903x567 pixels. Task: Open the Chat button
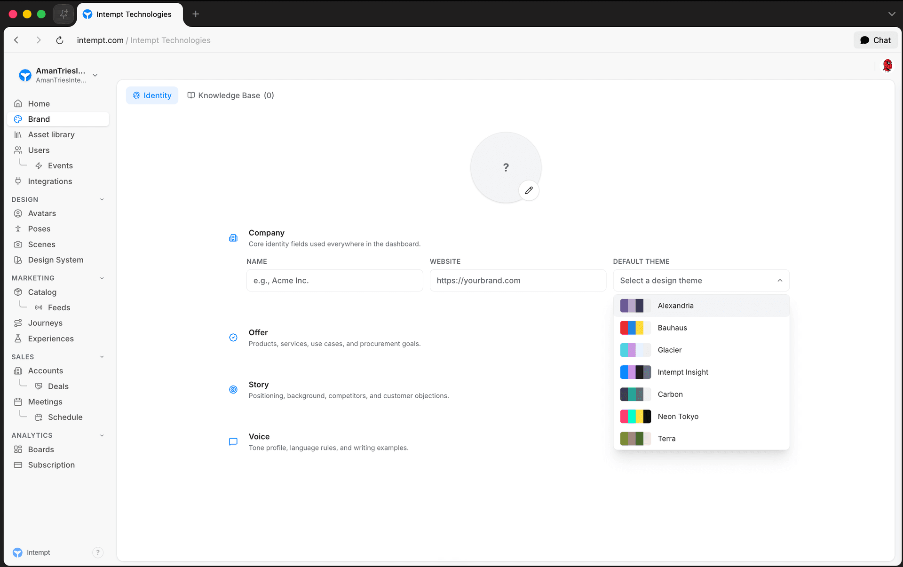click(x=875, y=40)
